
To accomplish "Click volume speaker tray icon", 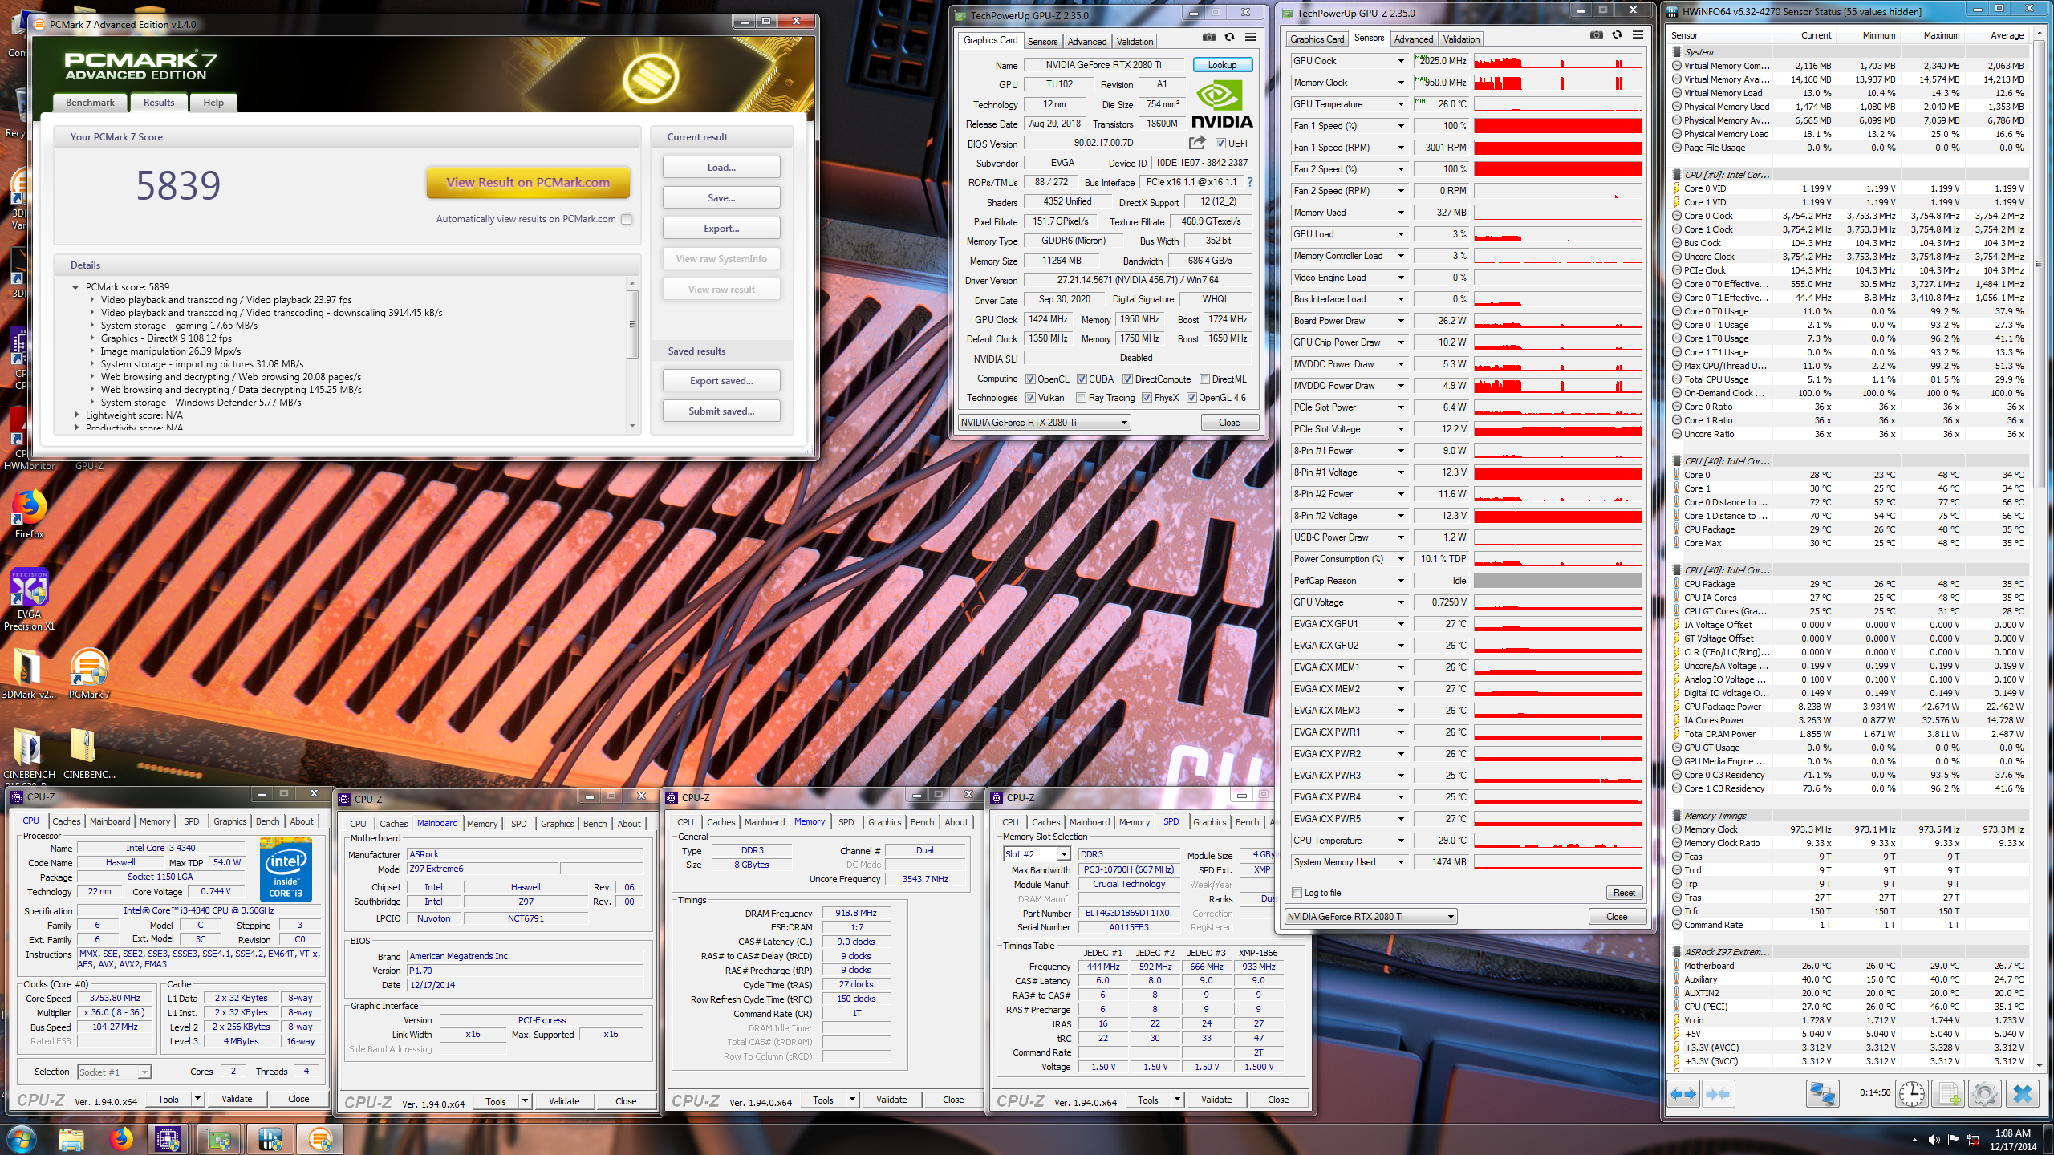I will pyautogui.click(x=1934, y=1140).
